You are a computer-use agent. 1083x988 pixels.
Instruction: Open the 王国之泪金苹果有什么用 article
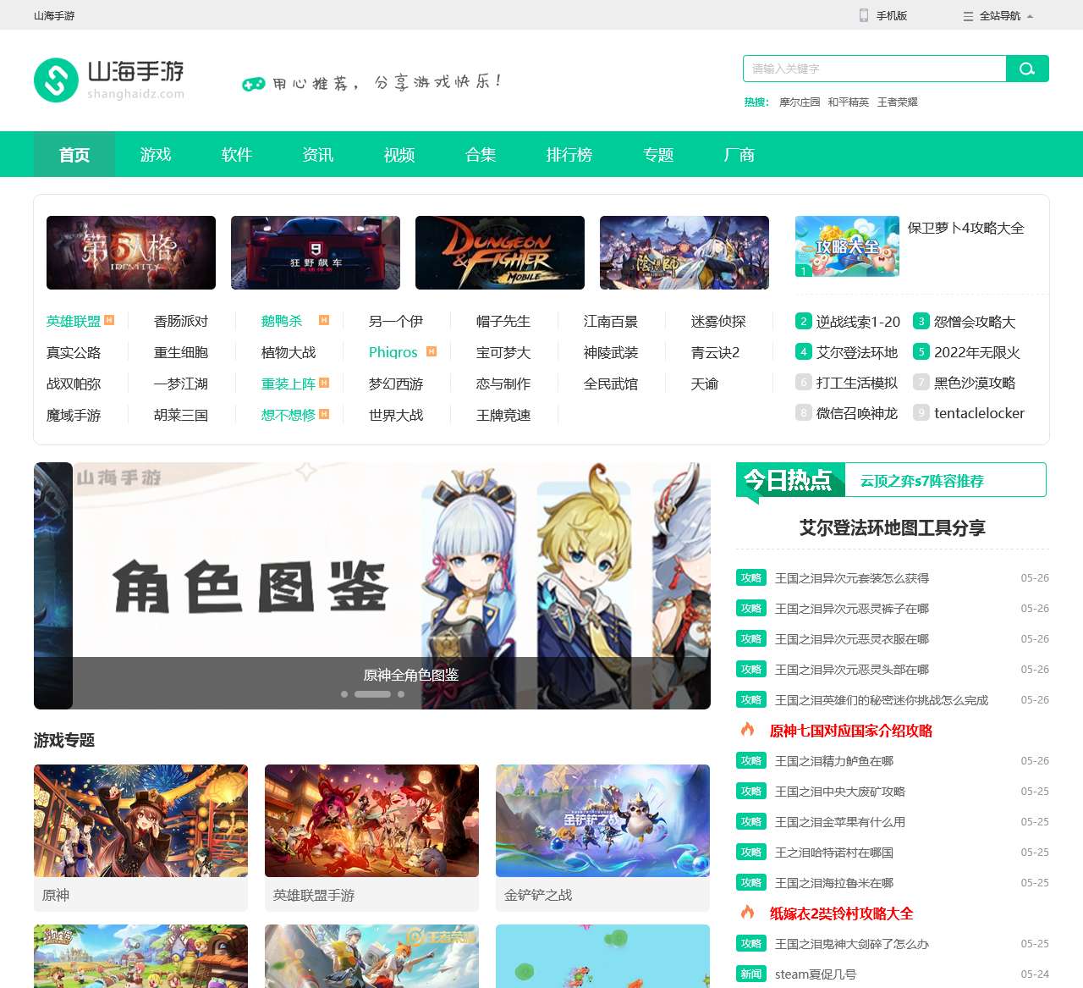[840, 822]
